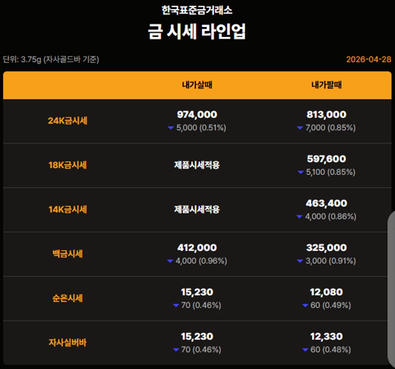Select the 내가팔때 column header

[x=327, y=85]
